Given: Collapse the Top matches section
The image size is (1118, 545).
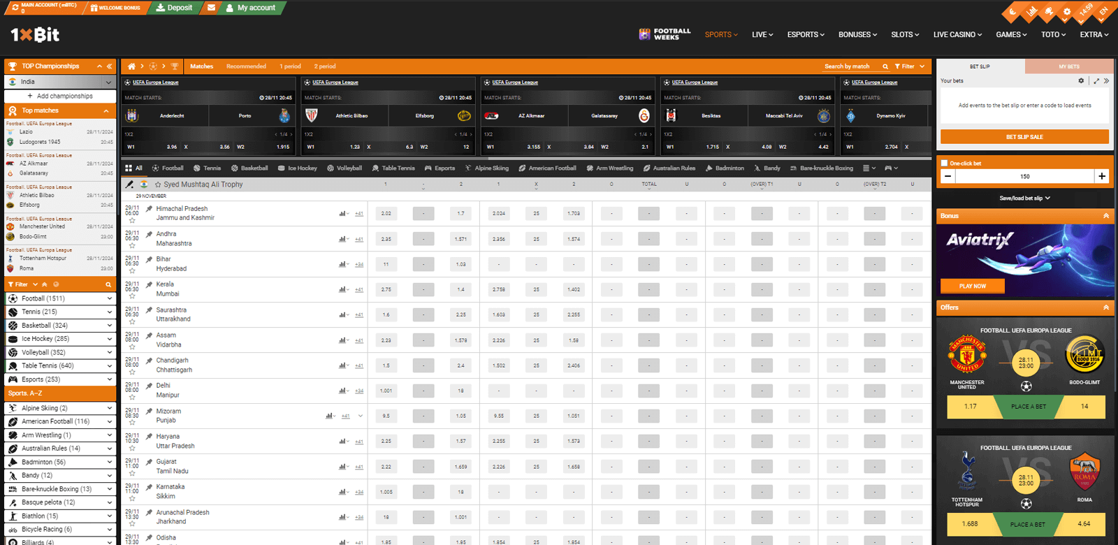Looking at the screenshot, I should [x=106, y=111].
